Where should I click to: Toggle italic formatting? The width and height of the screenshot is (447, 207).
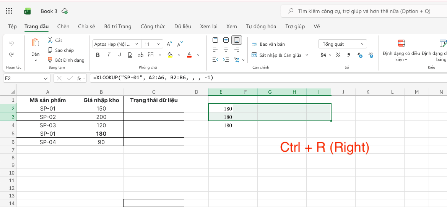tap(108, 55)
